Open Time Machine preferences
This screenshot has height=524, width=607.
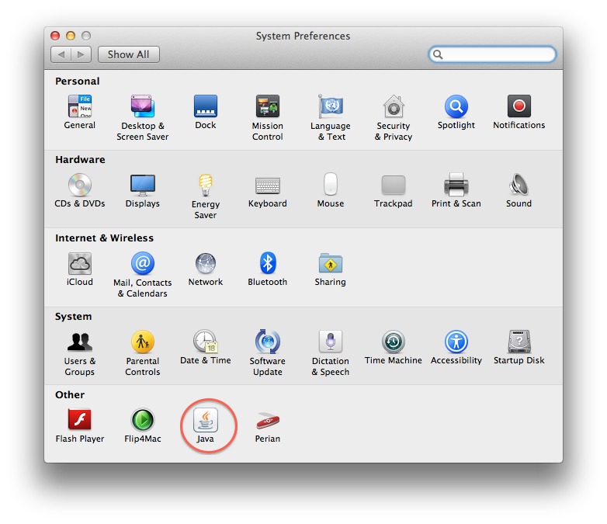click(394, 342)
